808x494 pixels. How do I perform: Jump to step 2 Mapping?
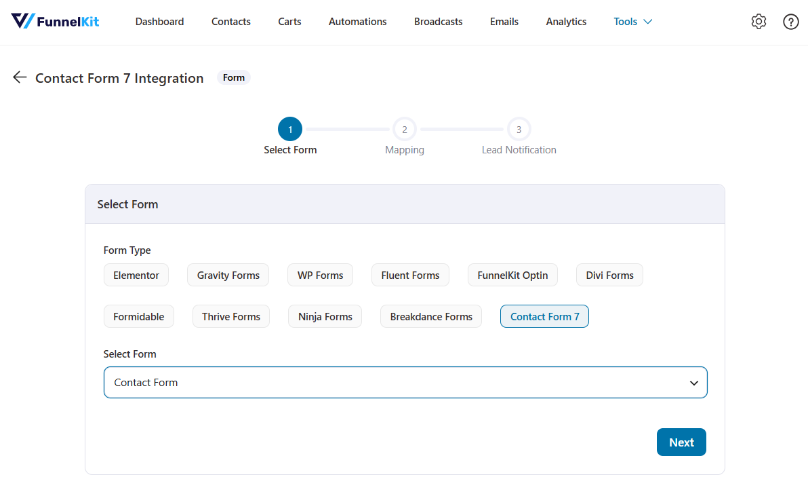pos(405,130)
